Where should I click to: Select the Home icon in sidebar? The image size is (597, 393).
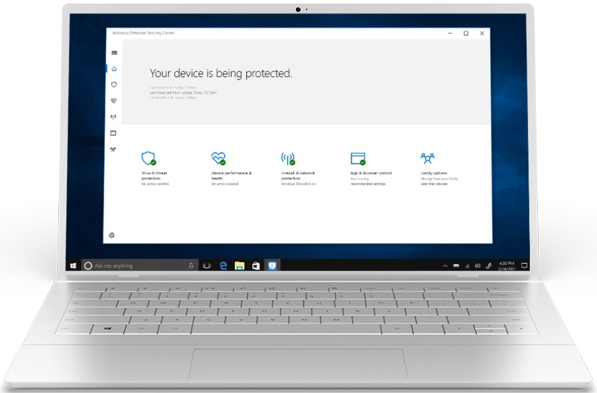click(x=114, y=69)
